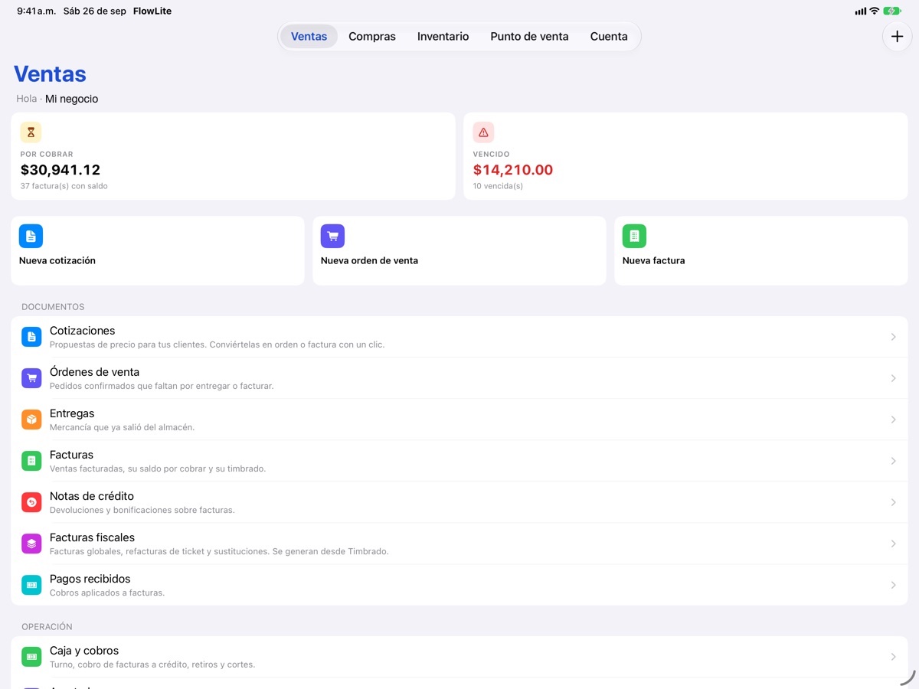Open Órdenes de venta via its chevron

893,378
